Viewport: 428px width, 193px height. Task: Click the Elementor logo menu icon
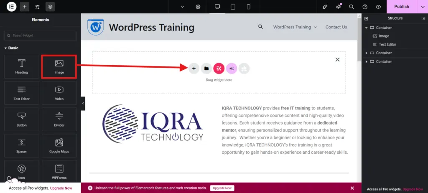pyautogui.click(x=11, y=7)
